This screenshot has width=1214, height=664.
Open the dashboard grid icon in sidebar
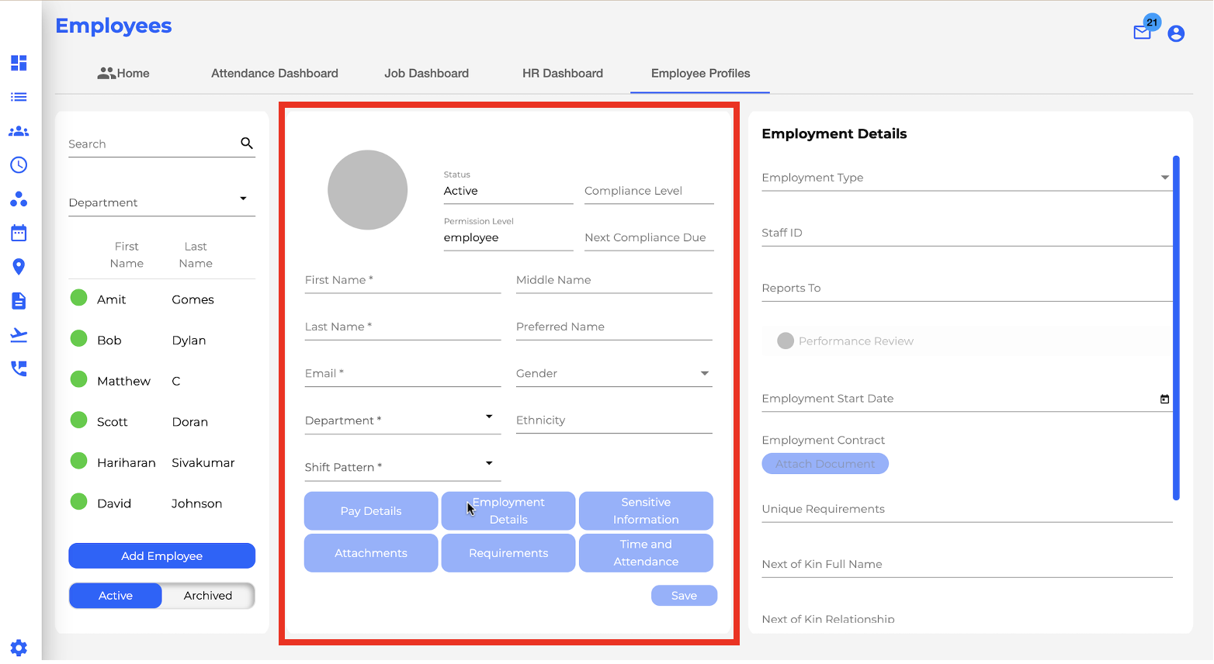(x=19, y=63)
